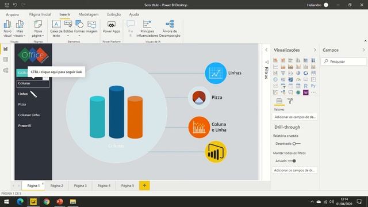Viewport: 368px width, 207px height.
Task: Click Colunas button in report menu
Action: 33,84
